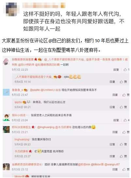The image size is (131, 178).
Task: Open the @qiqitto mention link
Action: tap(35, 90)
